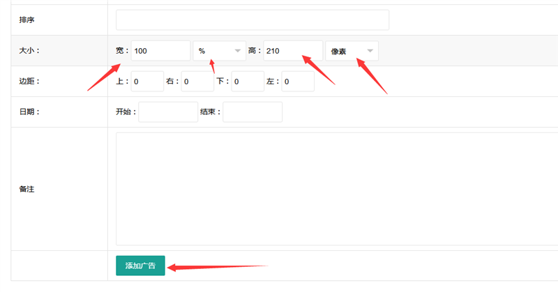Select the 高 height field showing 210
The height and width of the screenshot is (292, 558).
pyautogui.click(x=293, y=51)
